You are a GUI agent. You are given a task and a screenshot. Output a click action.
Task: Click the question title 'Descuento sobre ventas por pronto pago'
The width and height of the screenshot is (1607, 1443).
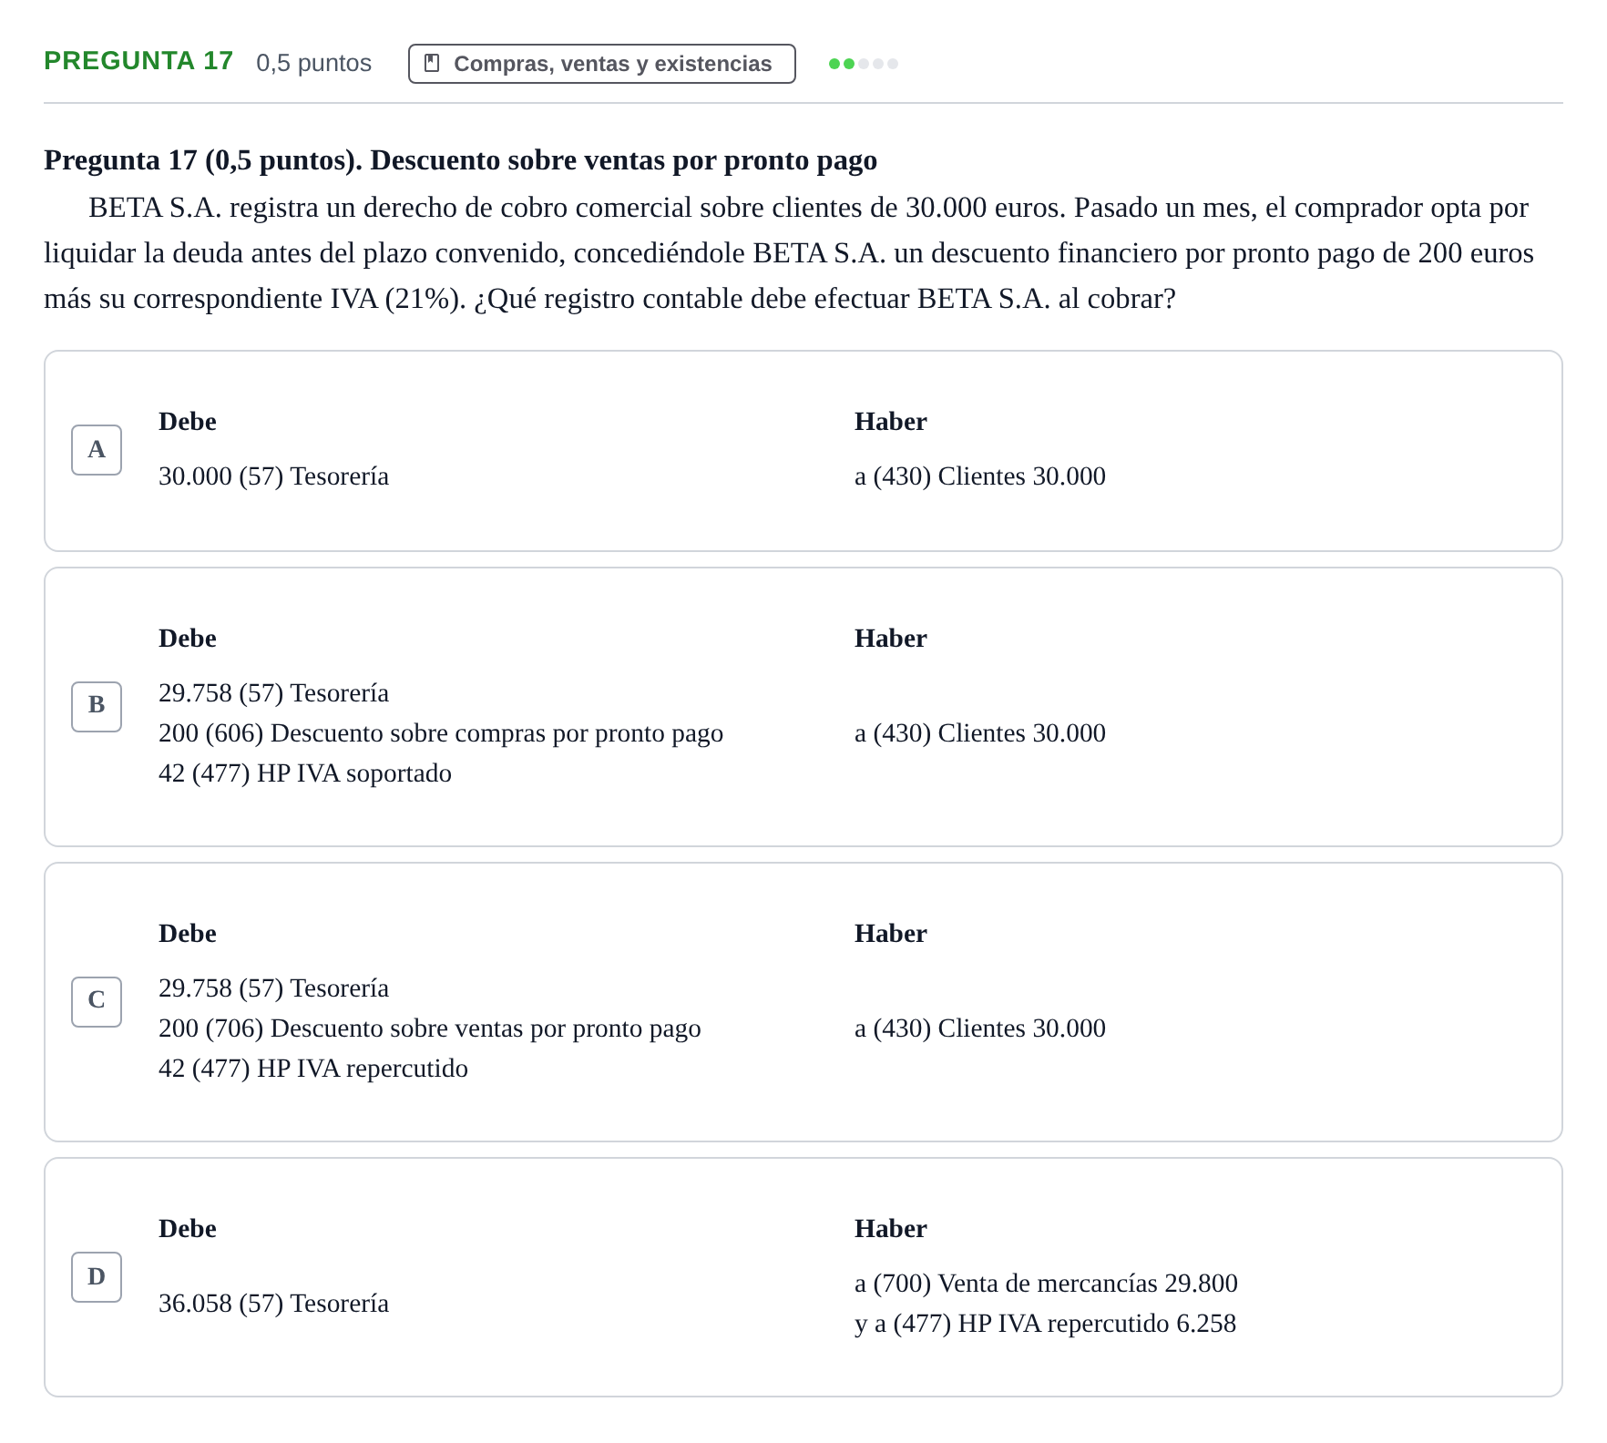coord(623,160)
